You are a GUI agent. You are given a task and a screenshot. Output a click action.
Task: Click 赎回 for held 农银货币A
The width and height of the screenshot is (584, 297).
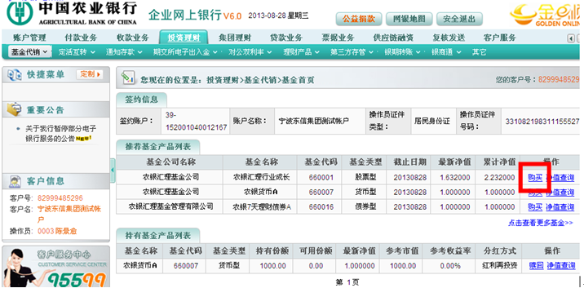point(537,266)
